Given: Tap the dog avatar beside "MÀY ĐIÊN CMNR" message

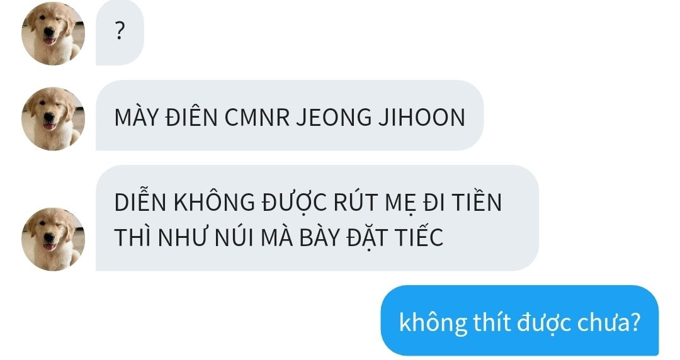Looking at the screenshot, I should 53,119.
